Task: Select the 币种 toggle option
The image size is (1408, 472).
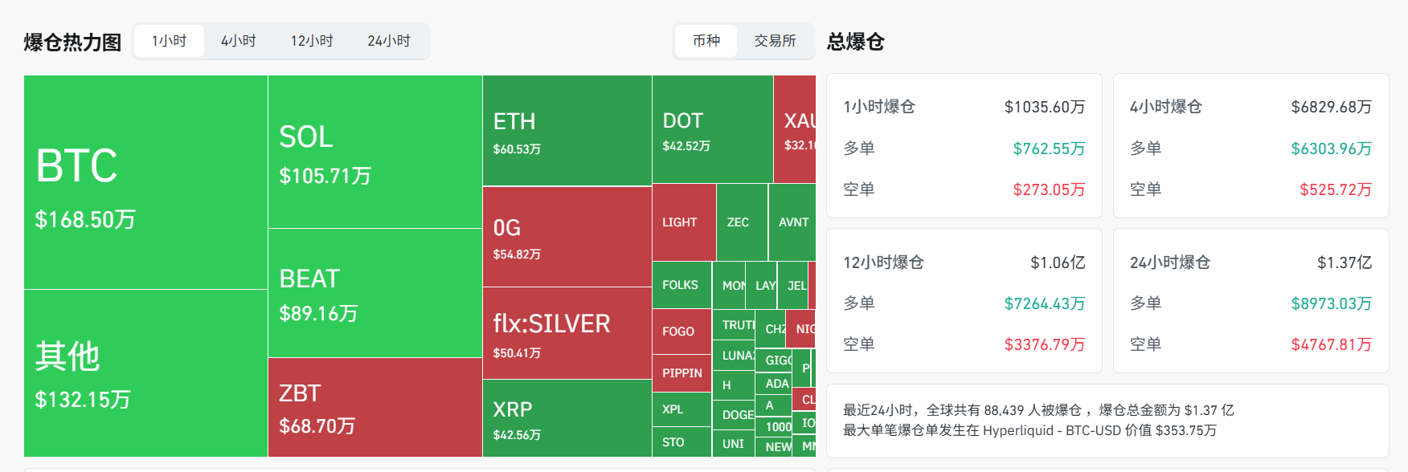Action: pos(706,41)
